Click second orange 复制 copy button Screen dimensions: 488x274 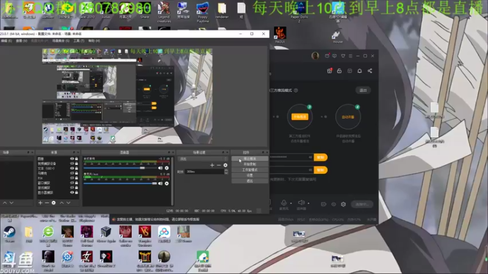pos(320,170)
